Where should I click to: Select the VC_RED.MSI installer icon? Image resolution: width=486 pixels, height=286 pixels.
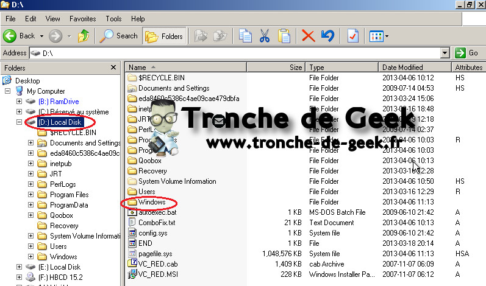point(132,274)
